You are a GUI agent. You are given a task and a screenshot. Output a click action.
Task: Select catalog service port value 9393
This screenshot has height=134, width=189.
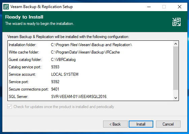pos(55,67)
